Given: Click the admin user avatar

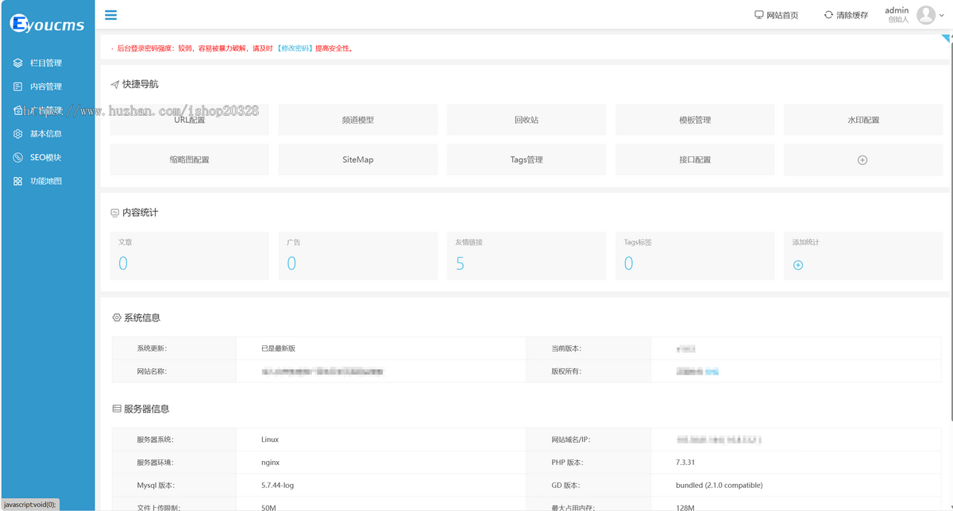Looking at the screenshot, I should (926, 15).
